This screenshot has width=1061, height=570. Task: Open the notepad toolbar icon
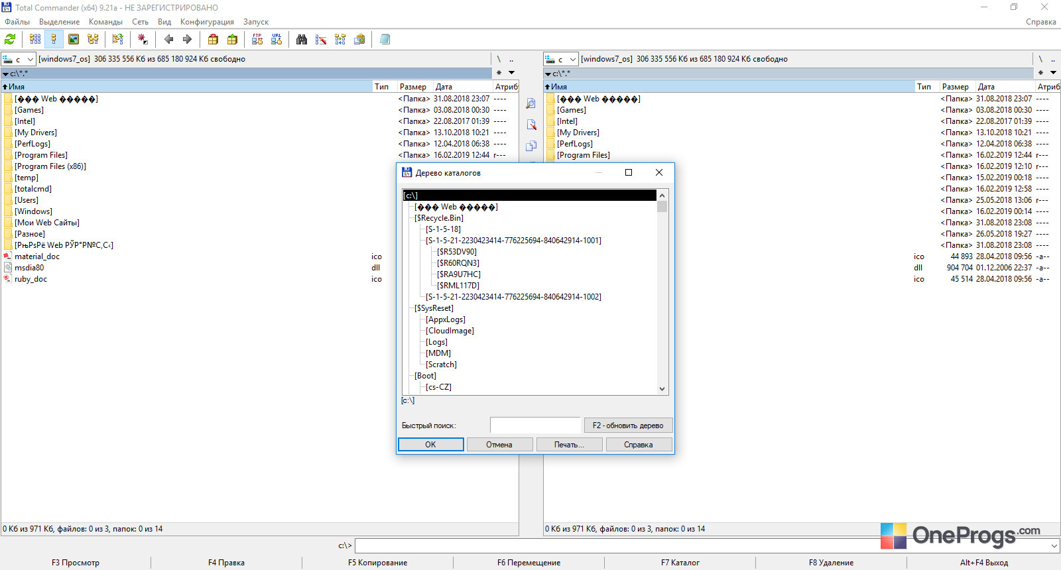coord(385,39)
